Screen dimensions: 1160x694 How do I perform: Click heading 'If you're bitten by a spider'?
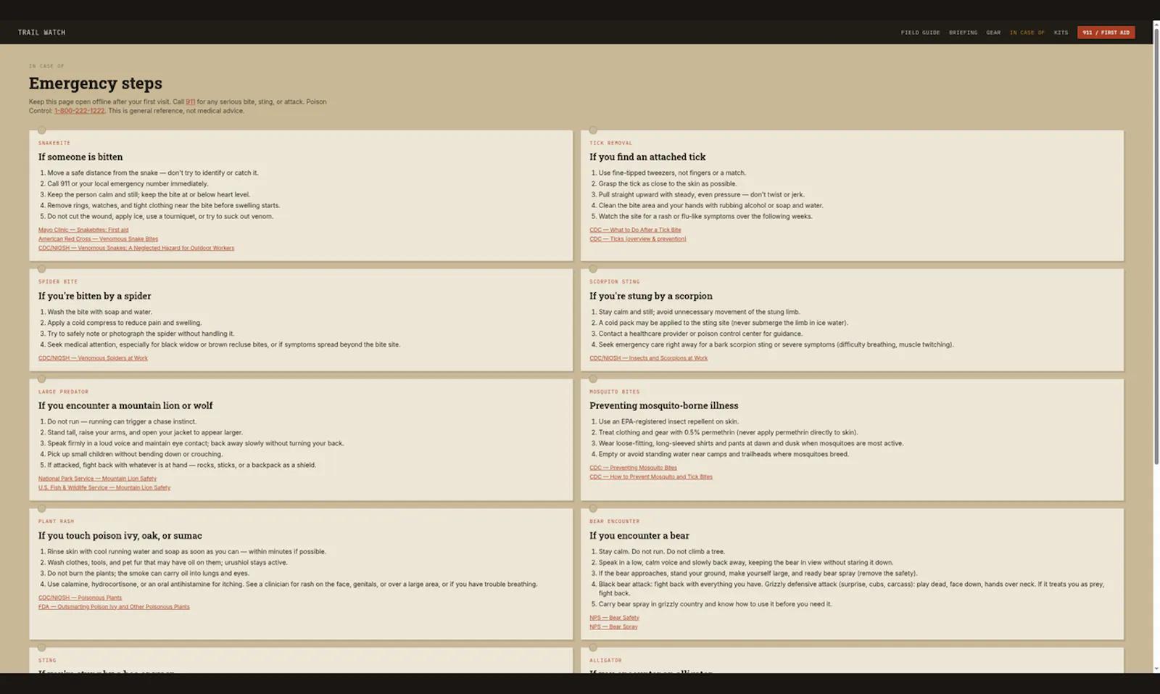coord(95,297)
